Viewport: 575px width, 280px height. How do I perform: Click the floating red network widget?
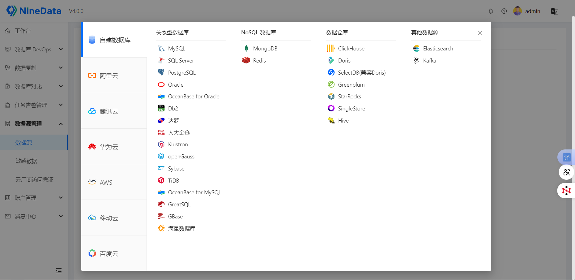pyautogui.click(x=566, y=191)
